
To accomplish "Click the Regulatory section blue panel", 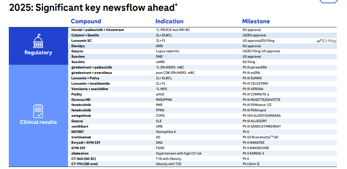I will [x=38, y=45].
